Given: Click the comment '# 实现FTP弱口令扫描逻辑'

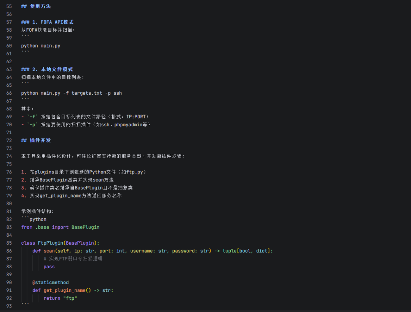Looking at the screenshot, I should point(73,259).
